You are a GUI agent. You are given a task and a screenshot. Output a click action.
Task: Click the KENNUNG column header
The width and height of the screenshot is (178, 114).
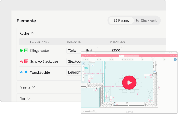point(118,42)
